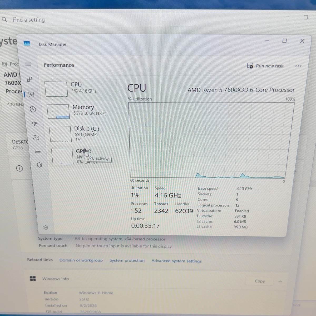Screen dimensions: 316x316
Task: Open the more options ellipsis menu
Action: pyautogui.click(x=298, y=66)
